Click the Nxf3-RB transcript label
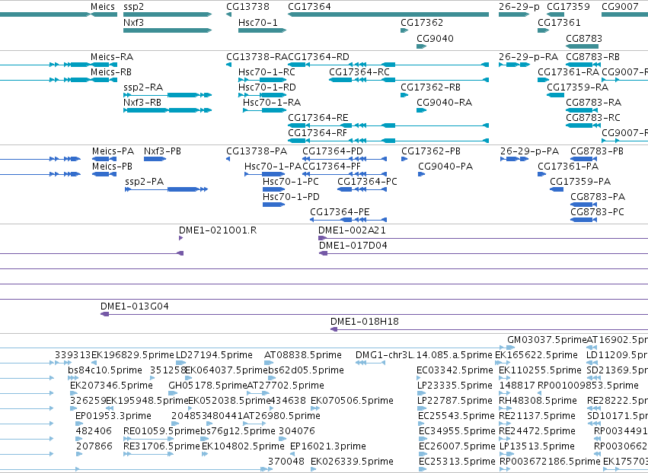This screenshot has width=648, height=473. click(142, 103)
